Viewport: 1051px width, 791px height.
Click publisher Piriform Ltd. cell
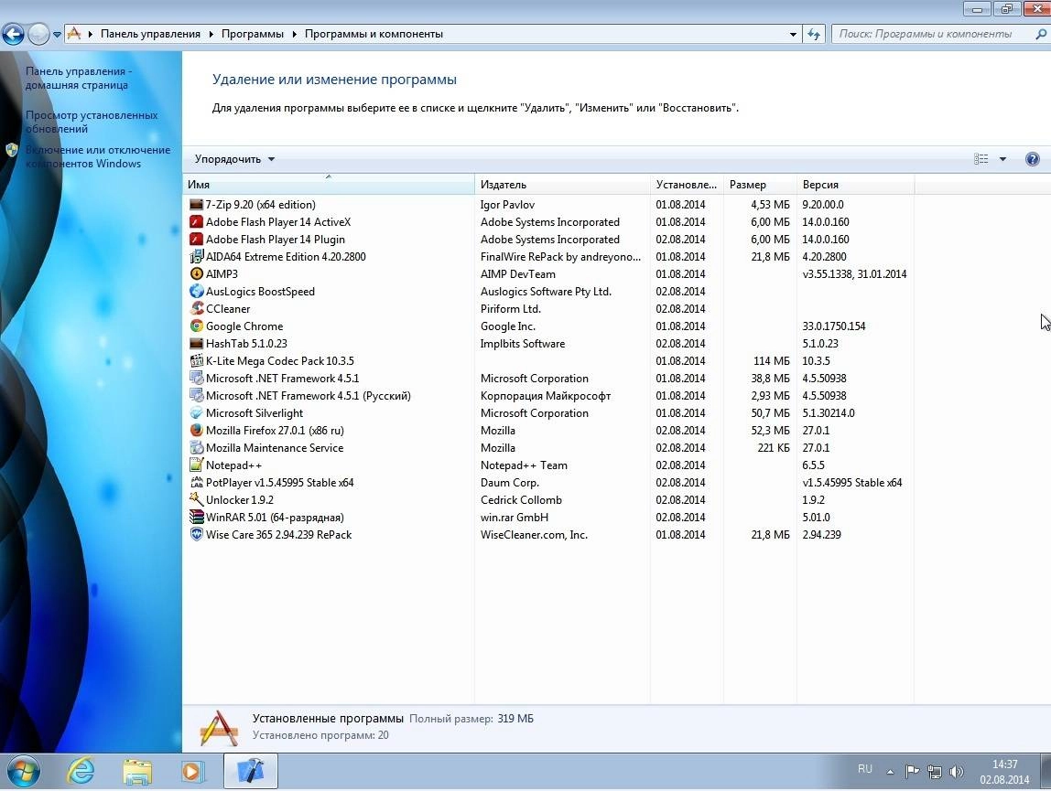tap(511, 309)
